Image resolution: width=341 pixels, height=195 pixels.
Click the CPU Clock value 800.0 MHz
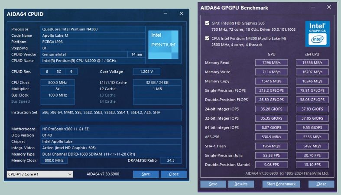[58, 83]
